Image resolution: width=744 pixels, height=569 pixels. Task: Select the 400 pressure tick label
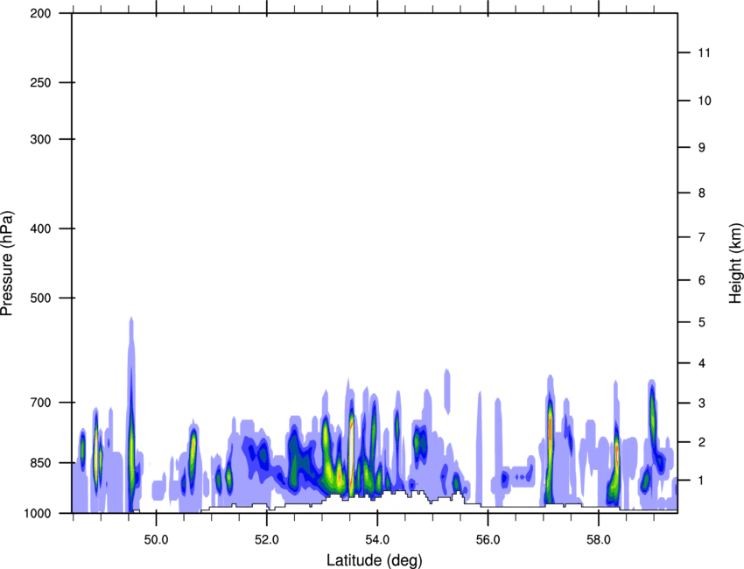tap(40, 228)
